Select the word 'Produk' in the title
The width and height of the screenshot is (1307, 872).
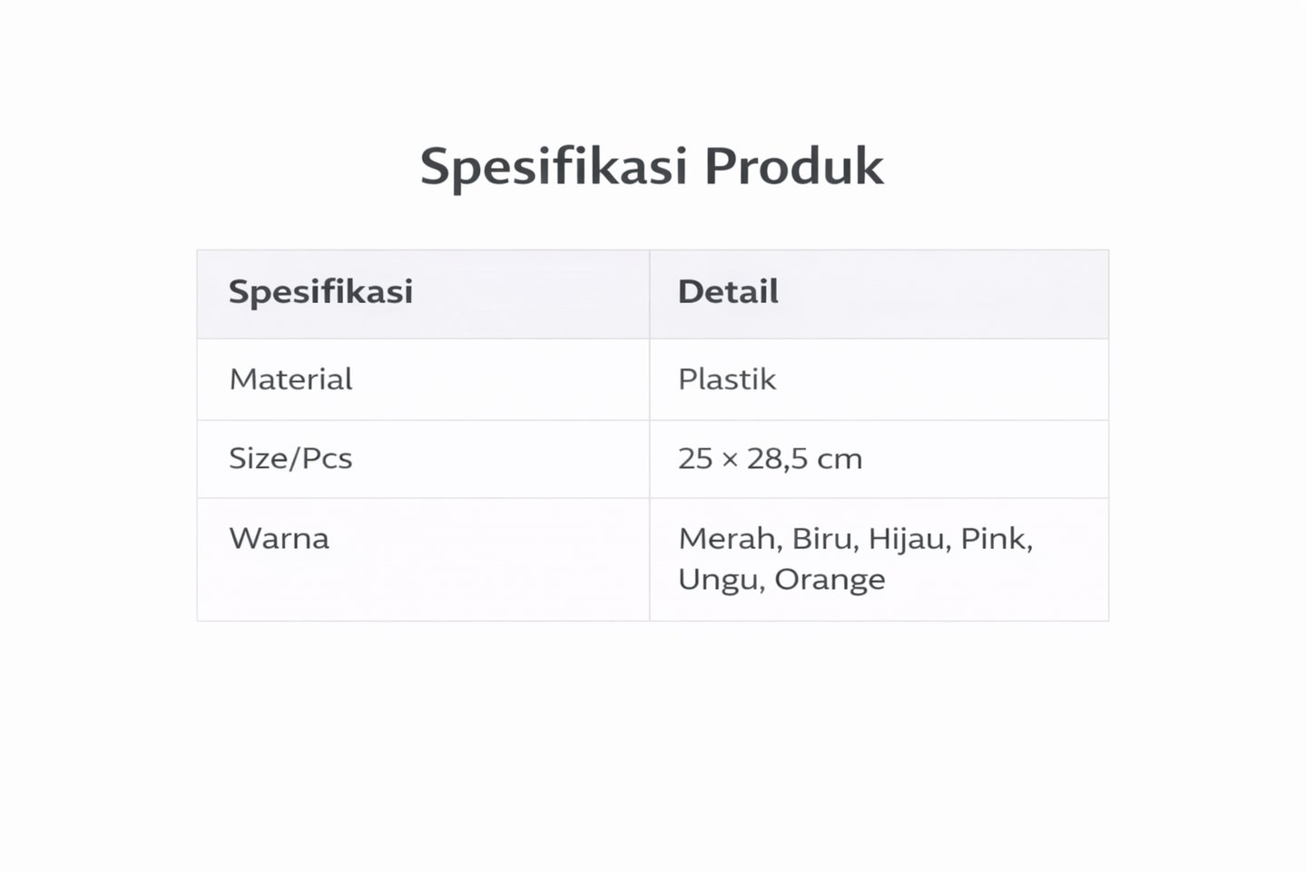tap(793, 166)
